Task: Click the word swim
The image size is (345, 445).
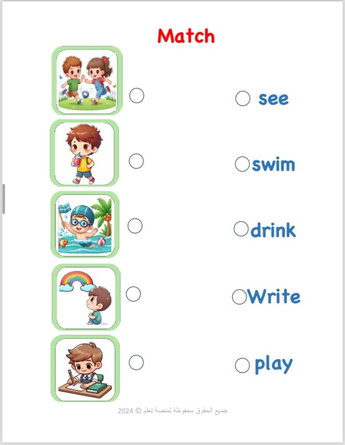Action: click(x=273, y=164)
